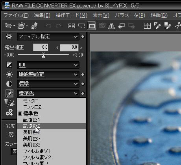Select the single preview display mode
181x165 pixels.
pyautogui.click(x=92, y=26)
